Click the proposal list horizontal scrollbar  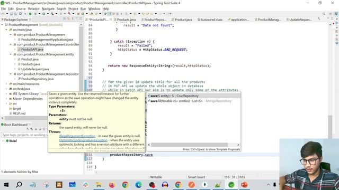tap(190, 145)
